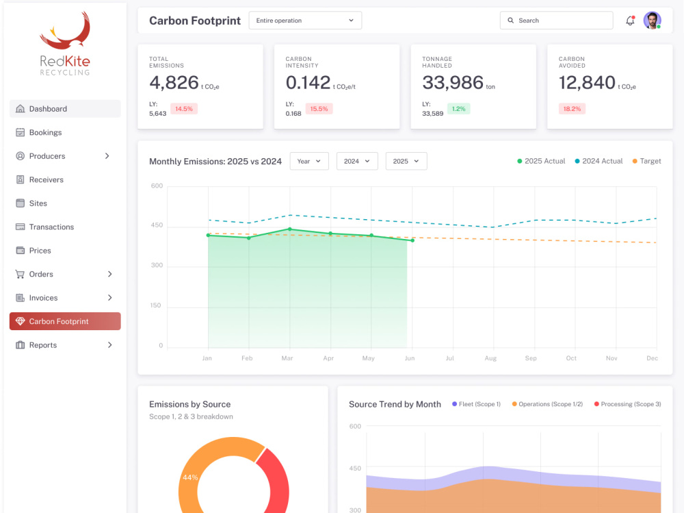Expand the Reports submenu chevron
The height and width of the screenshot is (513, 684).
pos(110,345)
